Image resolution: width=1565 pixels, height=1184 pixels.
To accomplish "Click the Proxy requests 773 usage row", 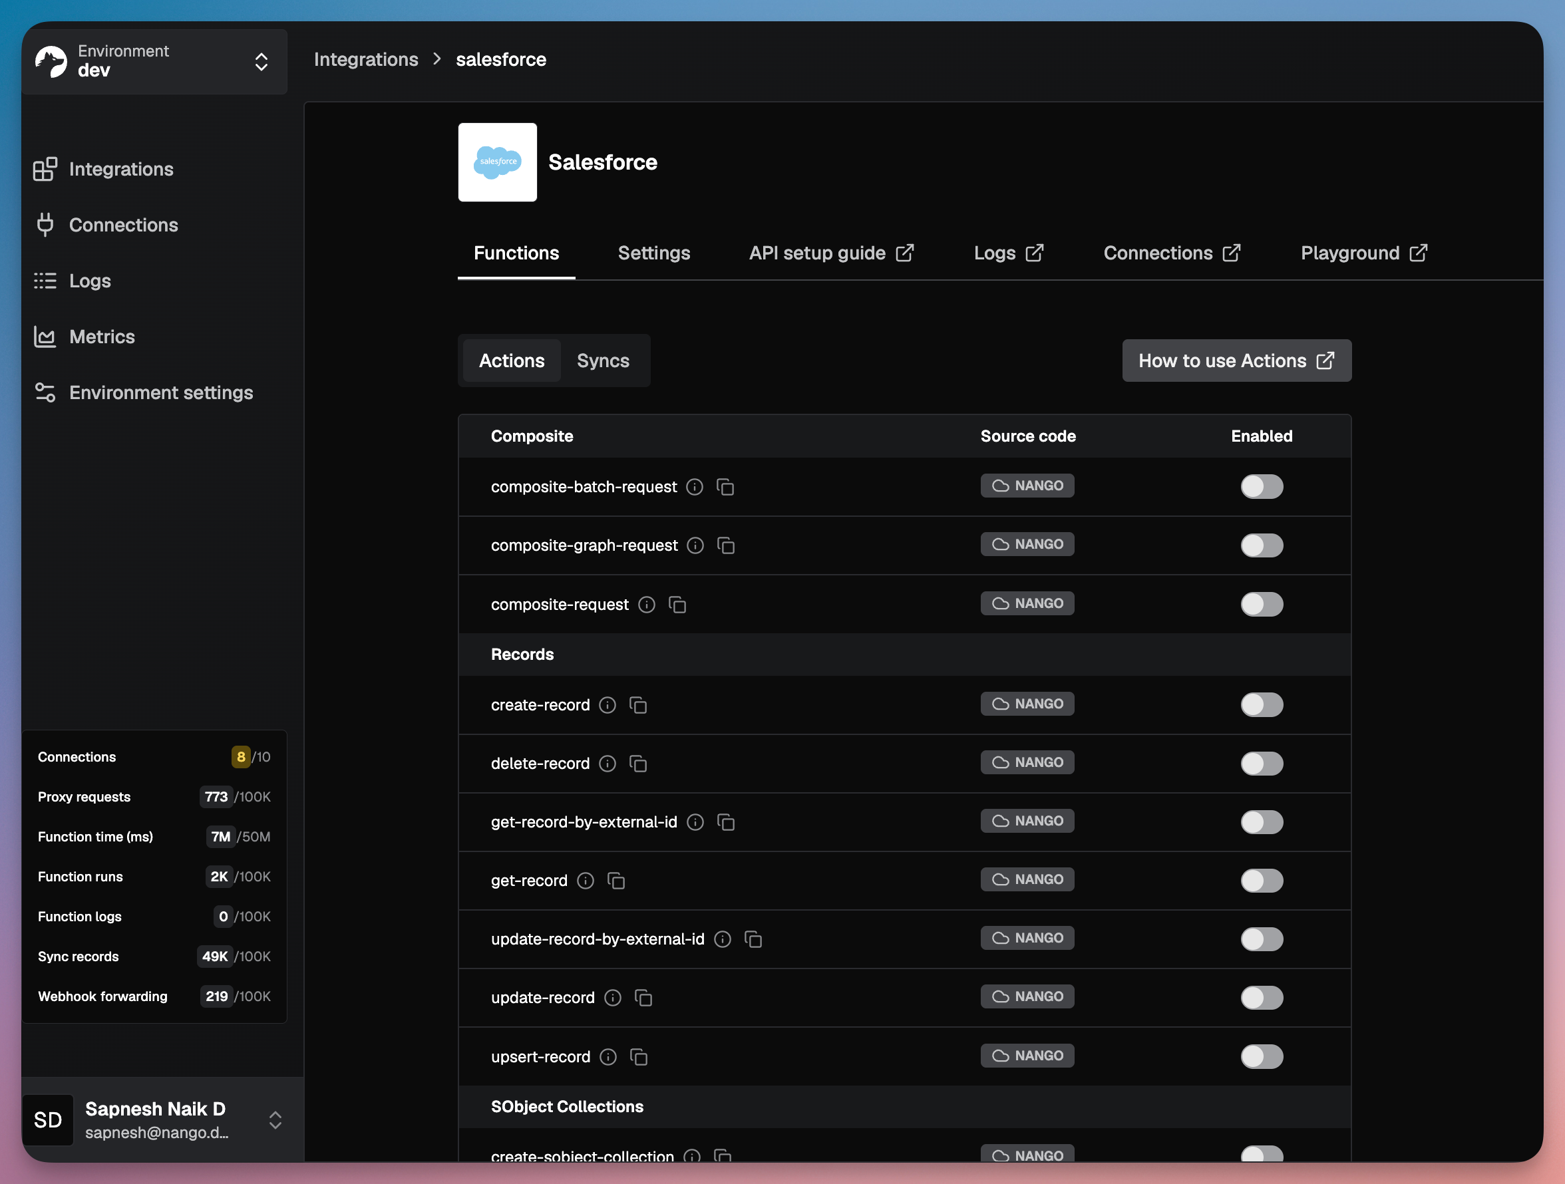I will (154, 797).
